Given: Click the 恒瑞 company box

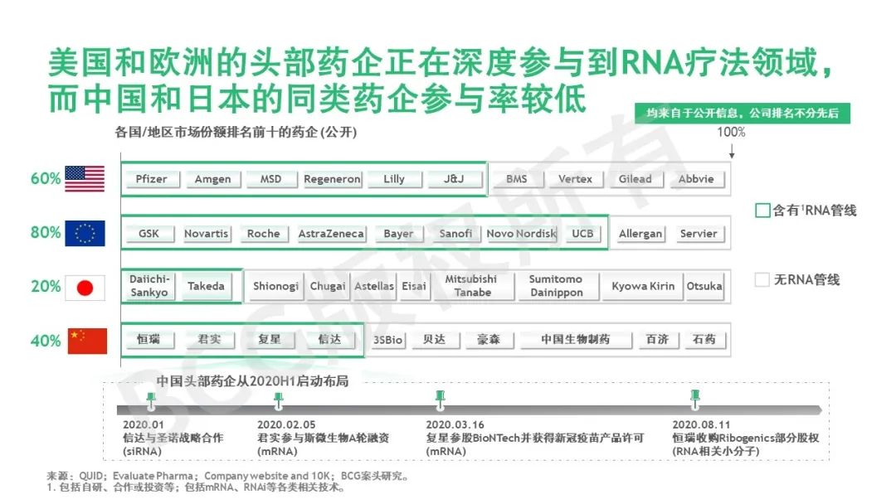Looking at the screenshot, I should coord(149,340).
